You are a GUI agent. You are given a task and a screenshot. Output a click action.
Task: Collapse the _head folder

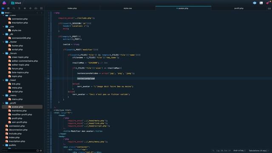[3, 80]
